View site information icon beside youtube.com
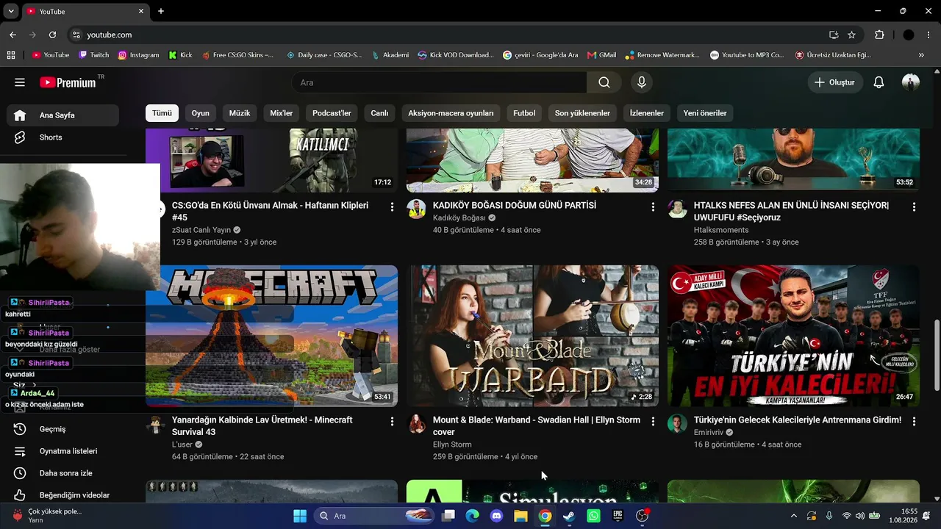The width and height of the screenshot is (941, 529). click(x=76, y=35)
